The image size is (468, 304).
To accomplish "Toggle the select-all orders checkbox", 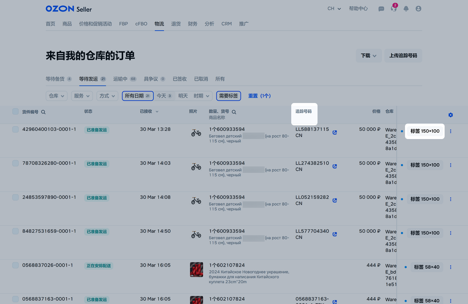I will tap(15, 112).
